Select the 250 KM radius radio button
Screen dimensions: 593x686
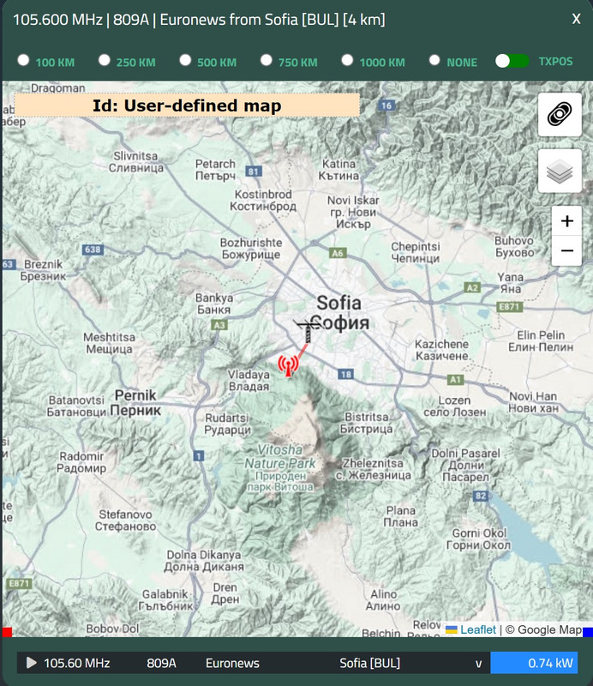coord(105,60)
